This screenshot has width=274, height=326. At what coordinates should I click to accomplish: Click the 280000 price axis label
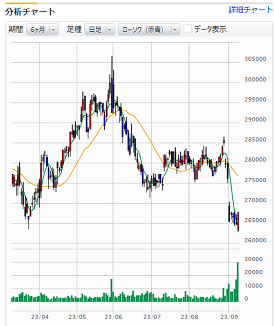pos(255,160)
